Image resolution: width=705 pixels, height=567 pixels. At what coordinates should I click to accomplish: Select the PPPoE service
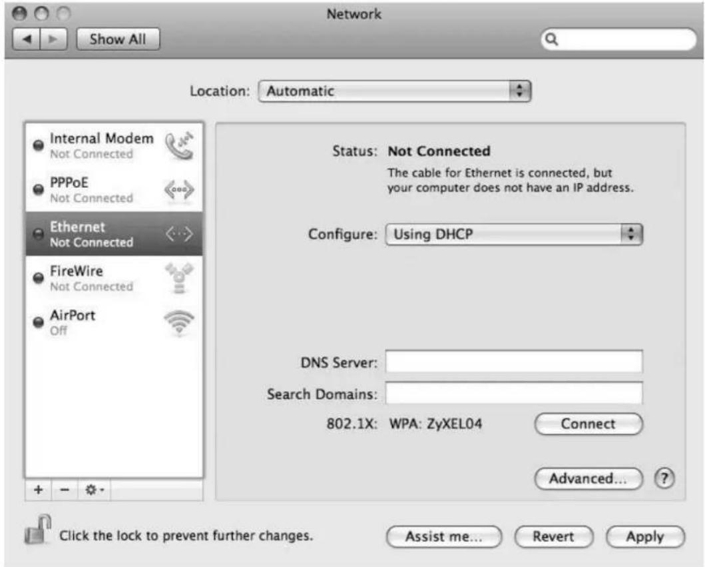coord(114,189)
